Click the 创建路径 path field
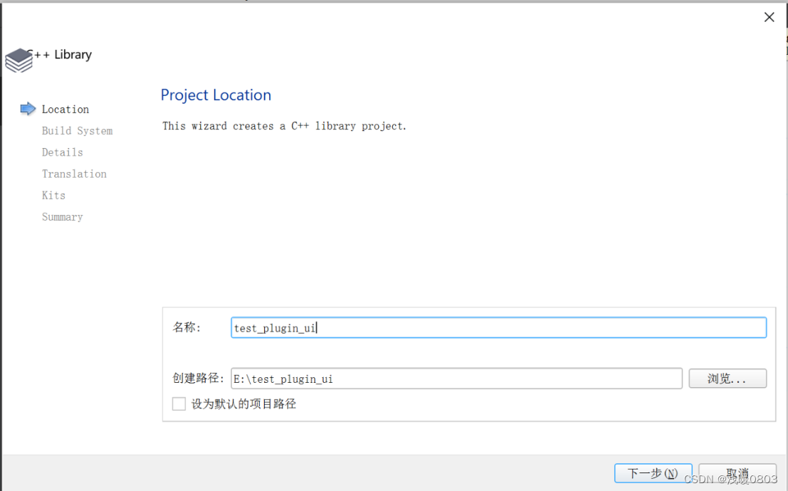 pyautogui.click(x=456, y=379)
